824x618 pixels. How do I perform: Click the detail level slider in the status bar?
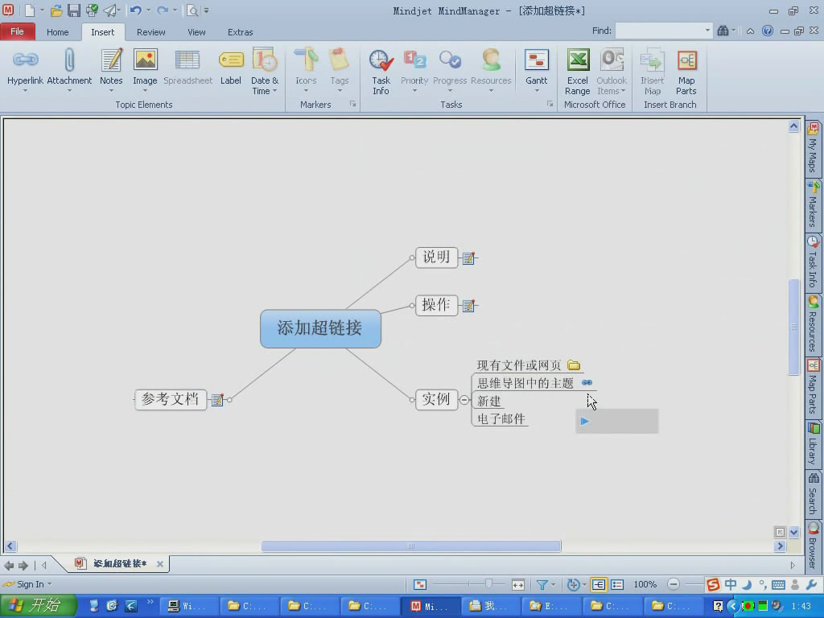click(489, 584)
